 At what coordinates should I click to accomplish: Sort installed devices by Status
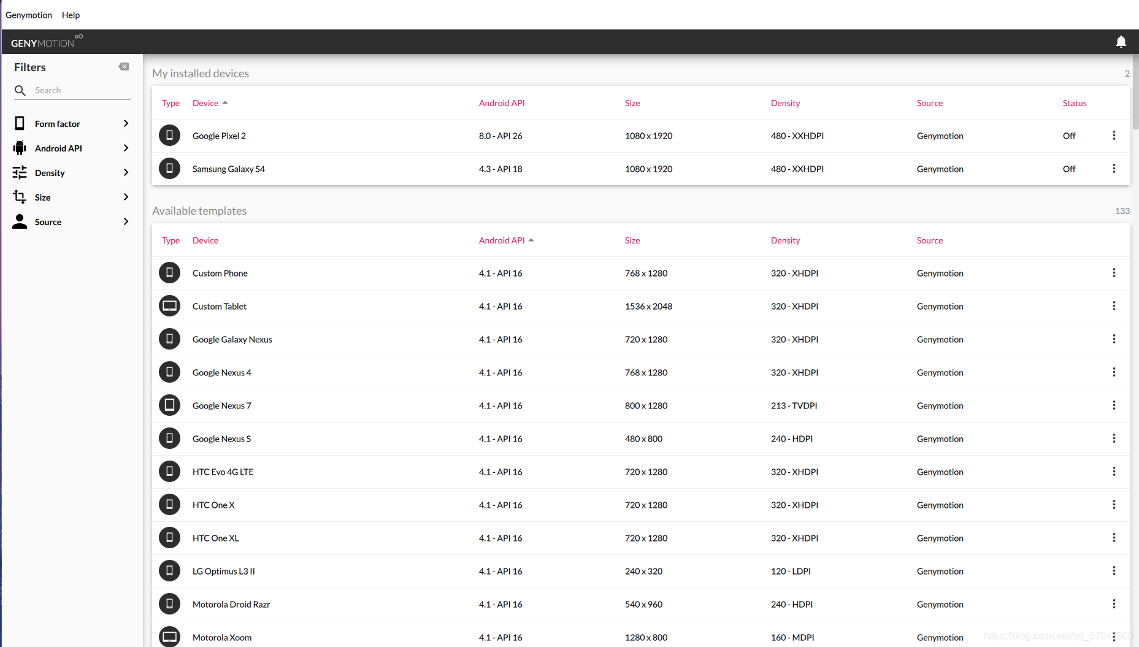(x=1075, y=103)
